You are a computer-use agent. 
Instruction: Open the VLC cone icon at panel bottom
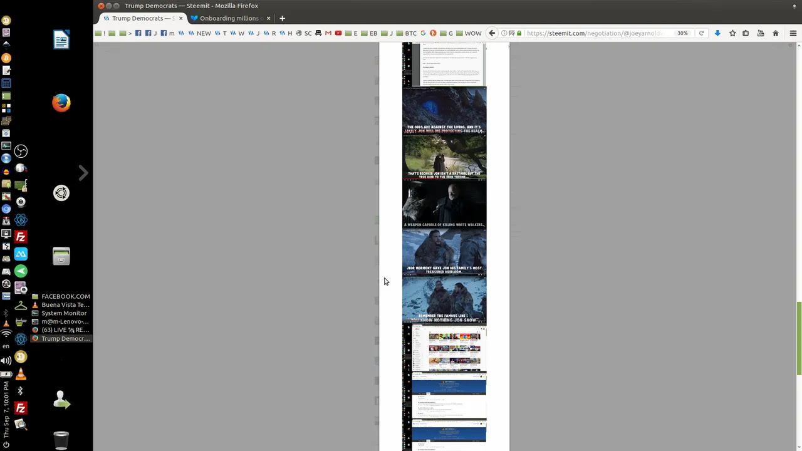pyautogui.click(x=21, y=374)
